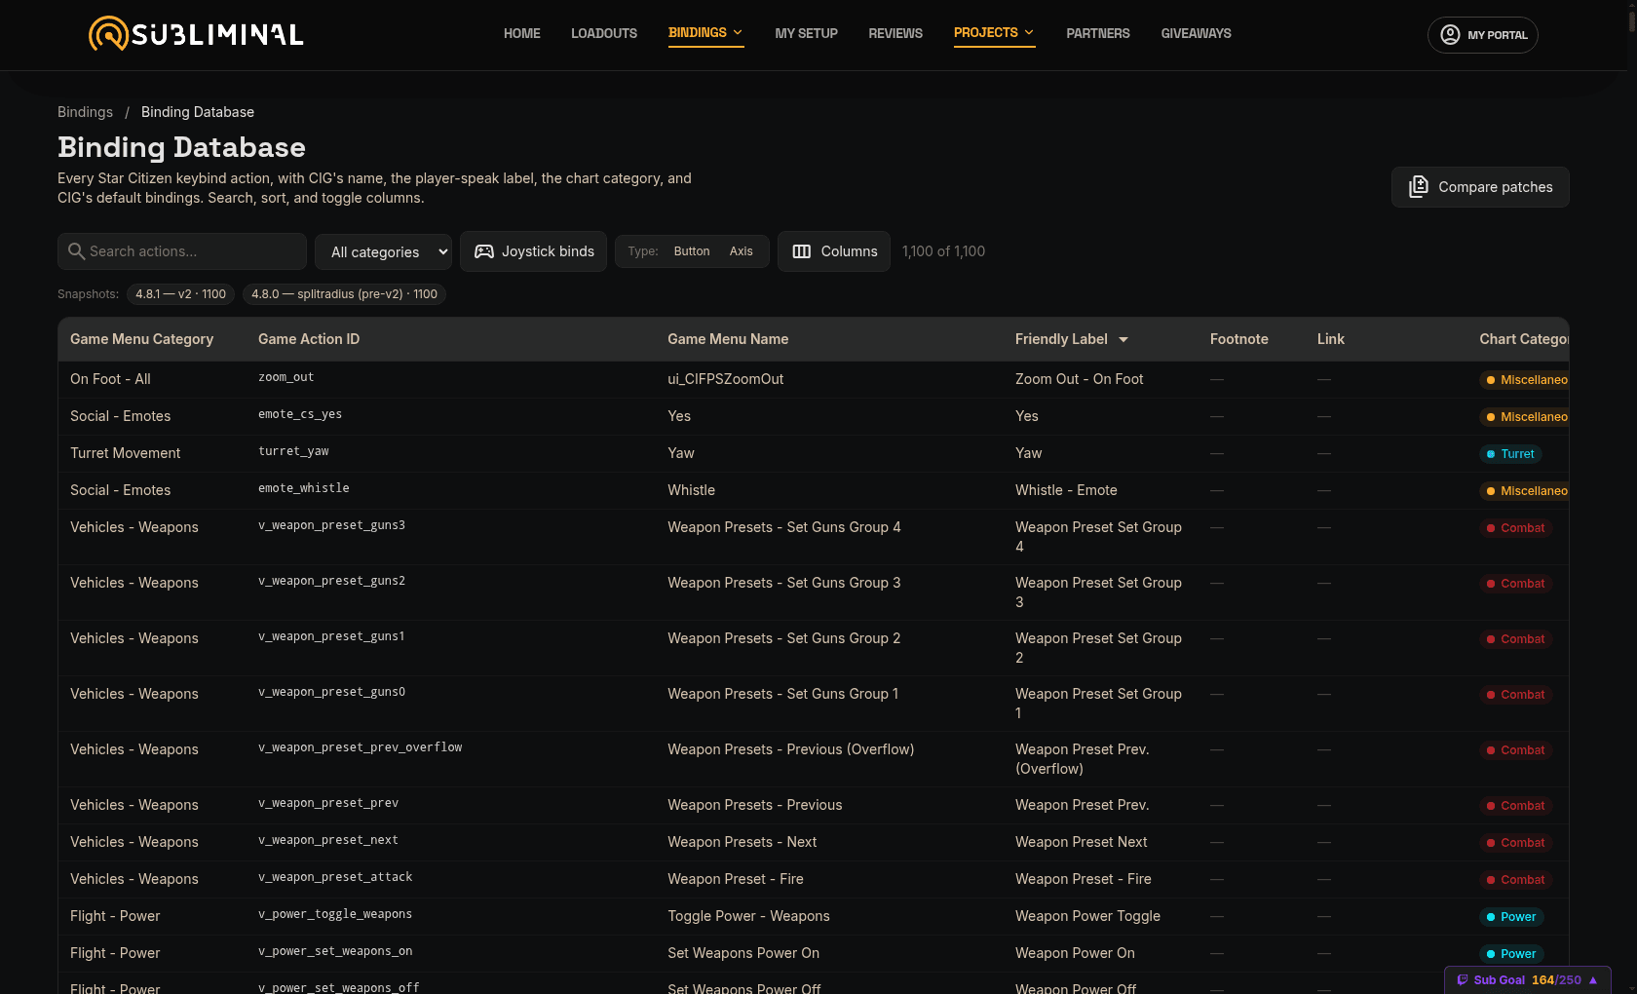Open the My Portal button
This screenshot has width=1637, height=994.
pos(1482,35)
